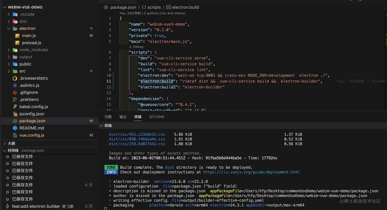387x210 pixels.
Task: Click the "@vueuse/core" dependency key
Action: [154, 105]
